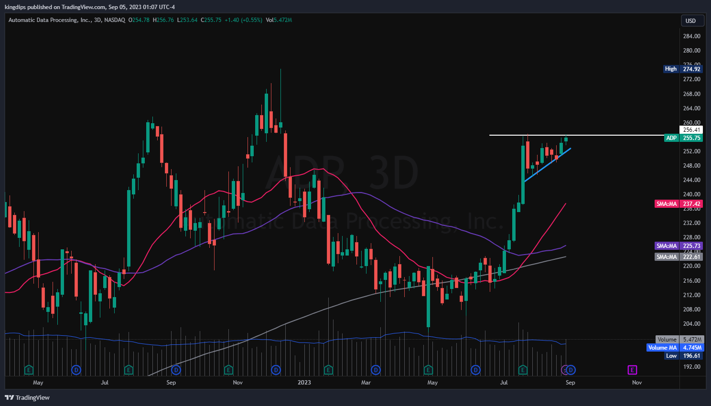Viewport: 711px width, 406px height.
Task: Open the dividend marker right after Mar 2023
Action: tap(376, 370)
